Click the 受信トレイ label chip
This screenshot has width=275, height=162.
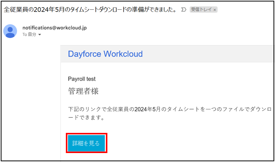tap(204, 9)
